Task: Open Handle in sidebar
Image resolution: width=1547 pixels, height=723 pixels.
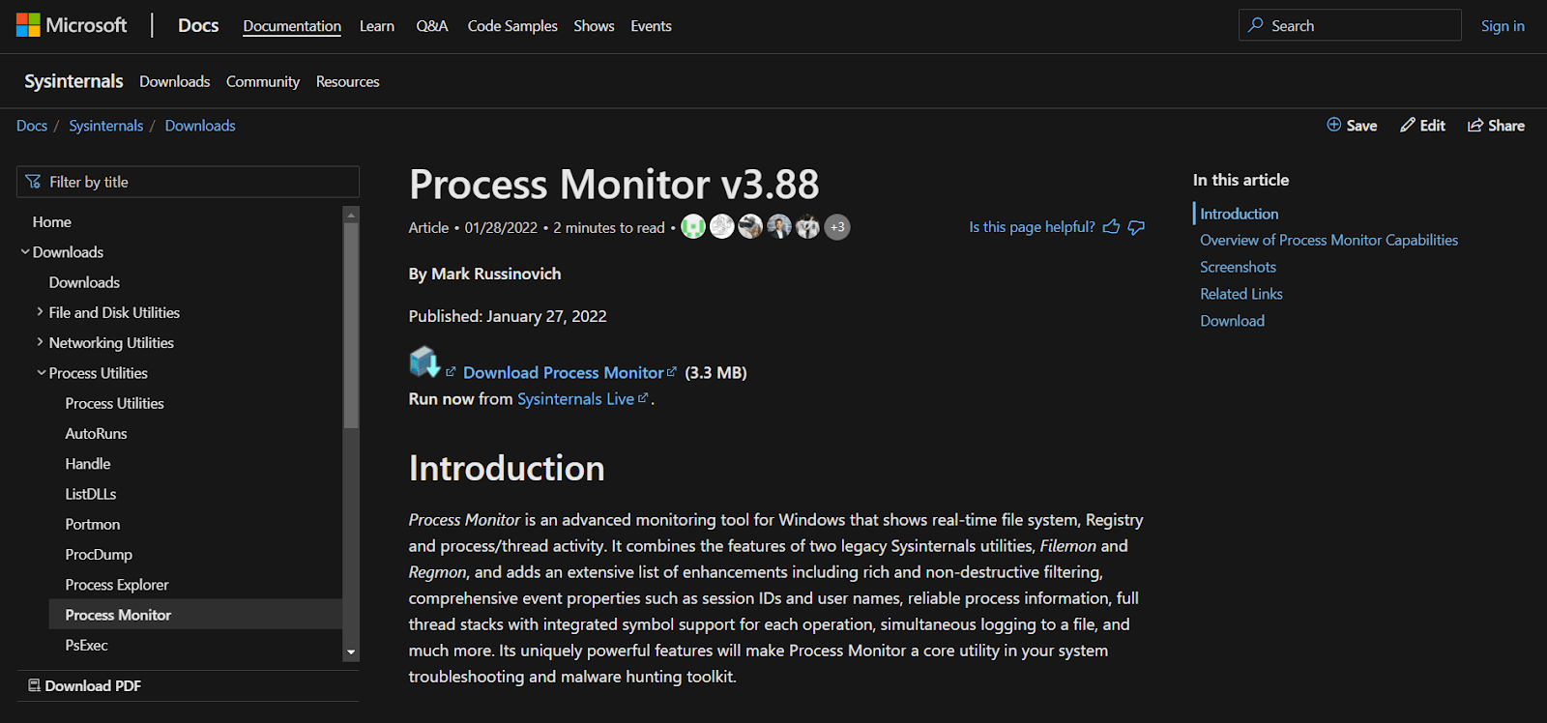Action: click(x=88, y=463)
